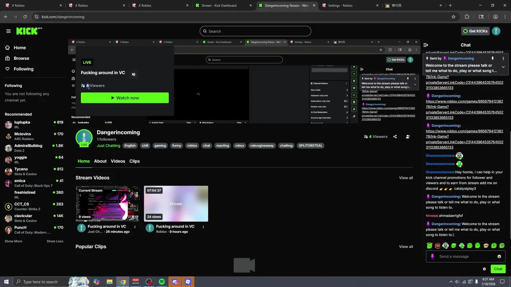Screen dimensions: 511x287
Task: Insert the heart-eyes green emote
Action: click(502, 246)
